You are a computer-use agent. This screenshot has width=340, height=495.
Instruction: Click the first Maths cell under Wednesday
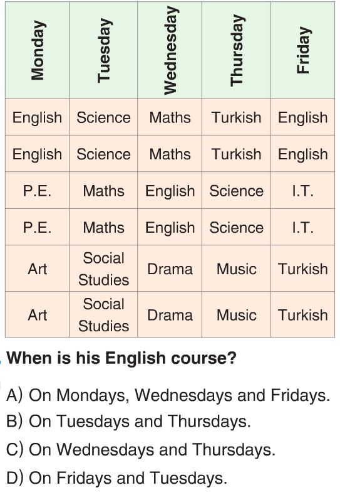tap(170, 117)
